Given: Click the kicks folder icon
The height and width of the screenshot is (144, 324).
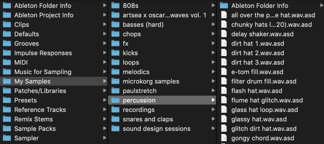Looking at the screenshot, I should [x=115, y=53].
